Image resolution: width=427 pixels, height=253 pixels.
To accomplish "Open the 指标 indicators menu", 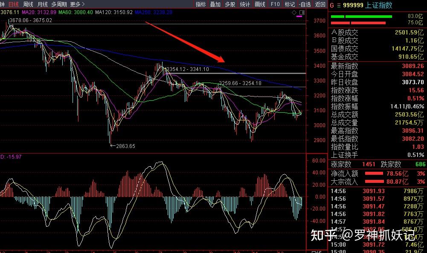I will click(200, 4).
